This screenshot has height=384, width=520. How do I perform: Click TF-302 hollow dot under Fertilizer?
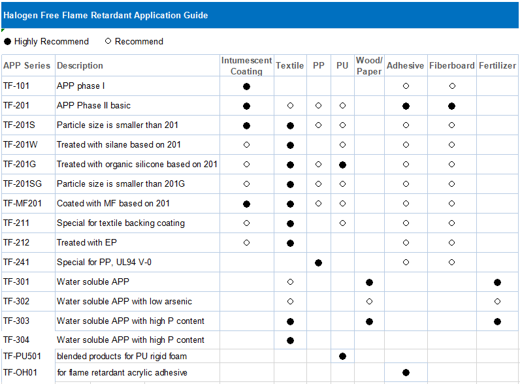(497, 302)
